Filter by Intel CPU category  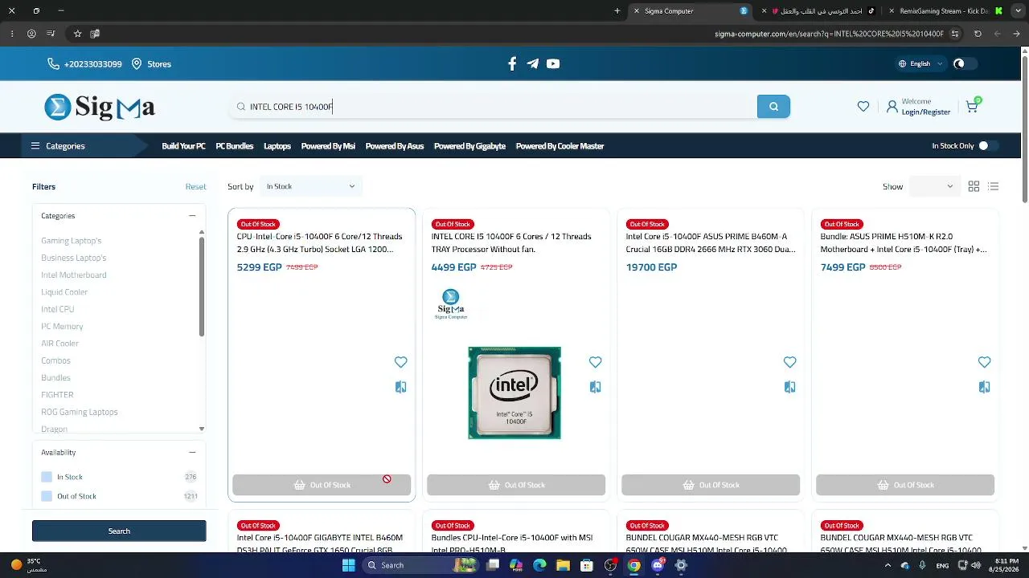[x=58, y=309]
